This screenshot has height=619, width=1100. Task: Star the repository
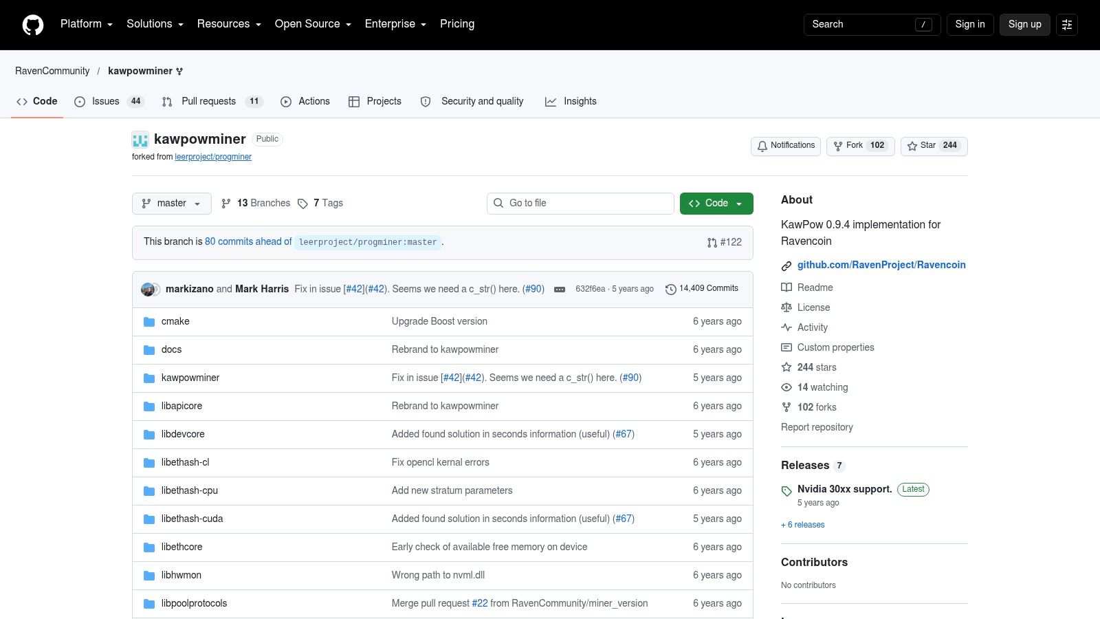934,146
